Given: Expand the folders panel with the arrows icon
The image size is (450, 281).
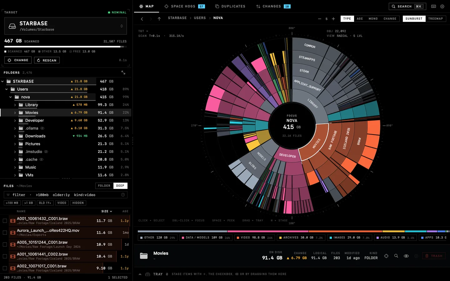Looking at the screenshot, I should (123, 72).
